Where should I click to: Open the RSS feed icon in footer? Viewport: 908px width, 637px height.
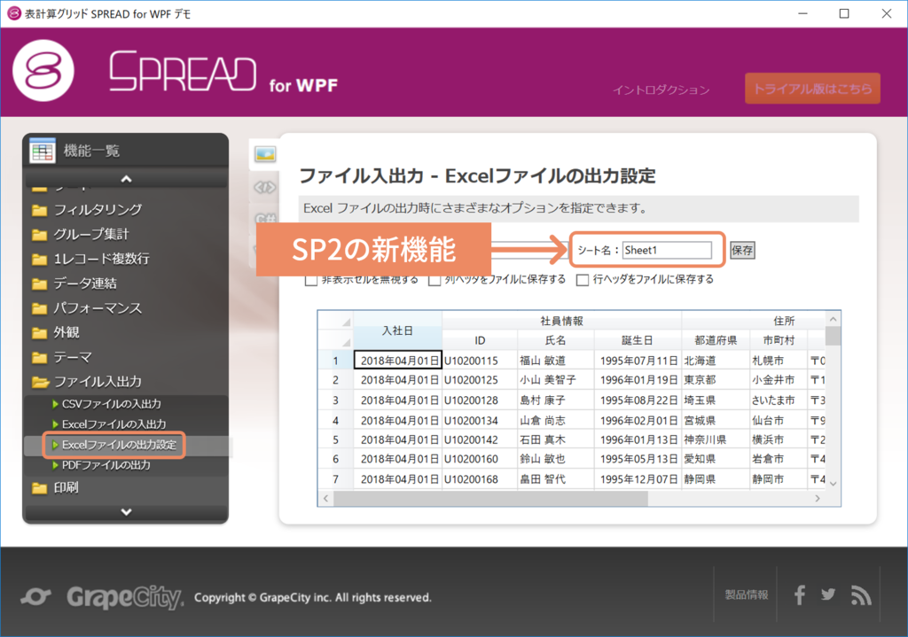pyautogui.click(x=861, y=594)
